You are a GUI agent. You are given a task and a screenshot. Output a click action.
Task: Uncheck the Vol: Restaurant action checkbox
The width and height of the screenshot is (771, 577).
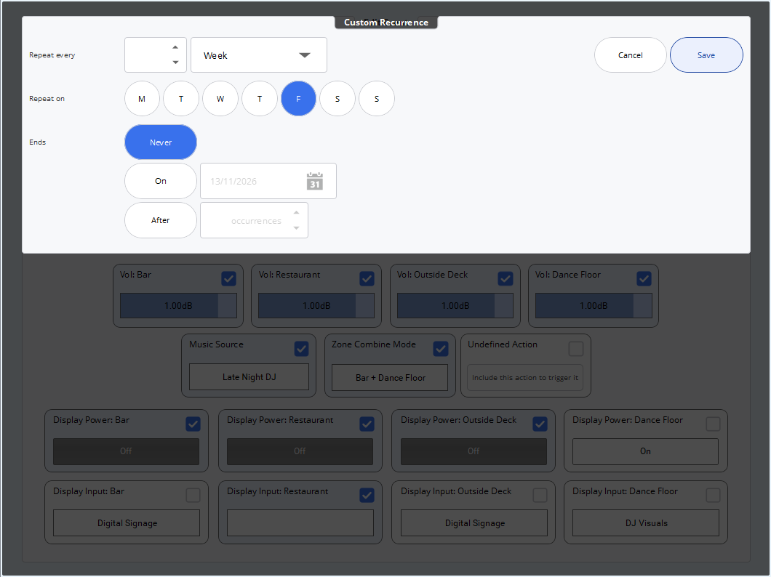coord(367,278)
